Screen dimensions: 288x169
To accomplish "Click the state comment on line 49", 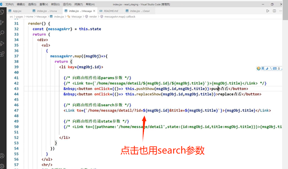I will coord(96,121).
